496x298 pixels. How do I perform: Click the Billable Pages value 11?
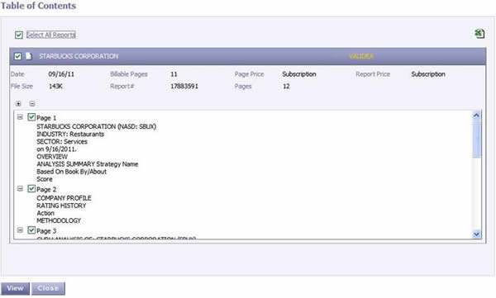(x=174, y=74)
